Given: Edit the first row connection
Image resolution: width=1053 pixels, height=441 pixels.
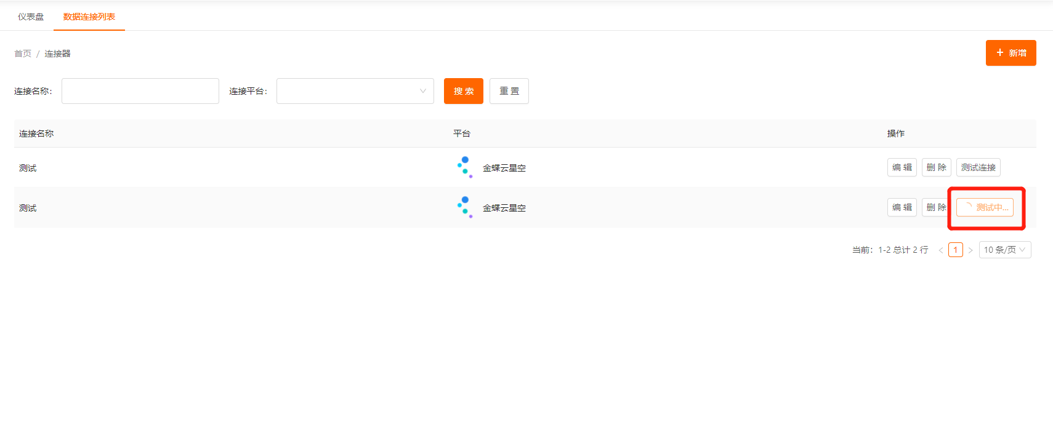Looking at the screenshot, I should [x=902, y=167].
